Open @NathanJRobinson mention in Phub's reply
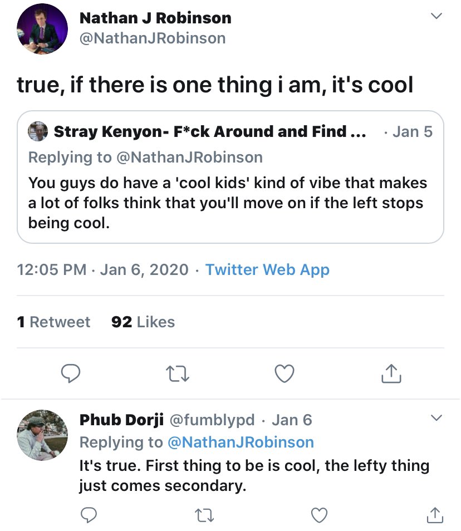The image size is (461, 531). tap(241, 442)
